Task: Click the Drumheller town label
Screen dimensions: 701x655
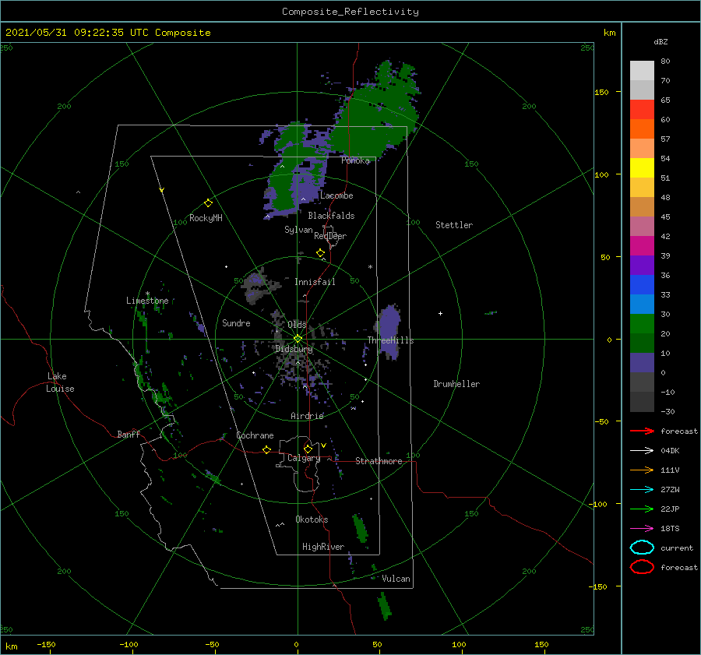Action: [x=456, y=384]
